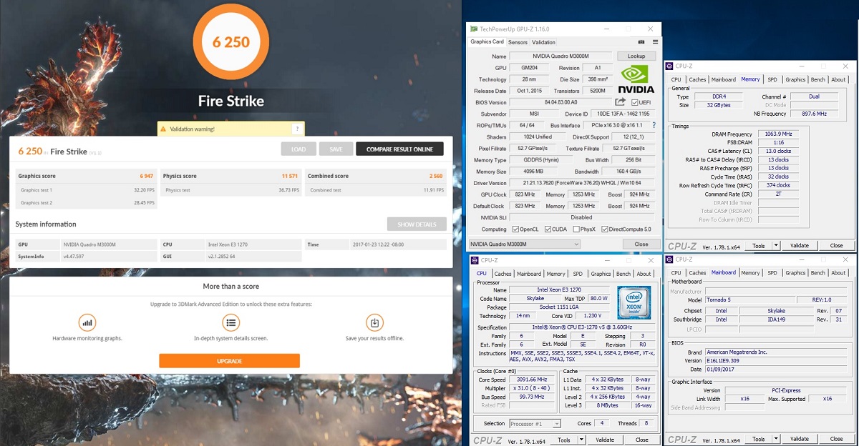The image size is (859, 446).
Task: Open the Tools dropdown arrow in the CPU tab window
Action: tap(581, 440)
